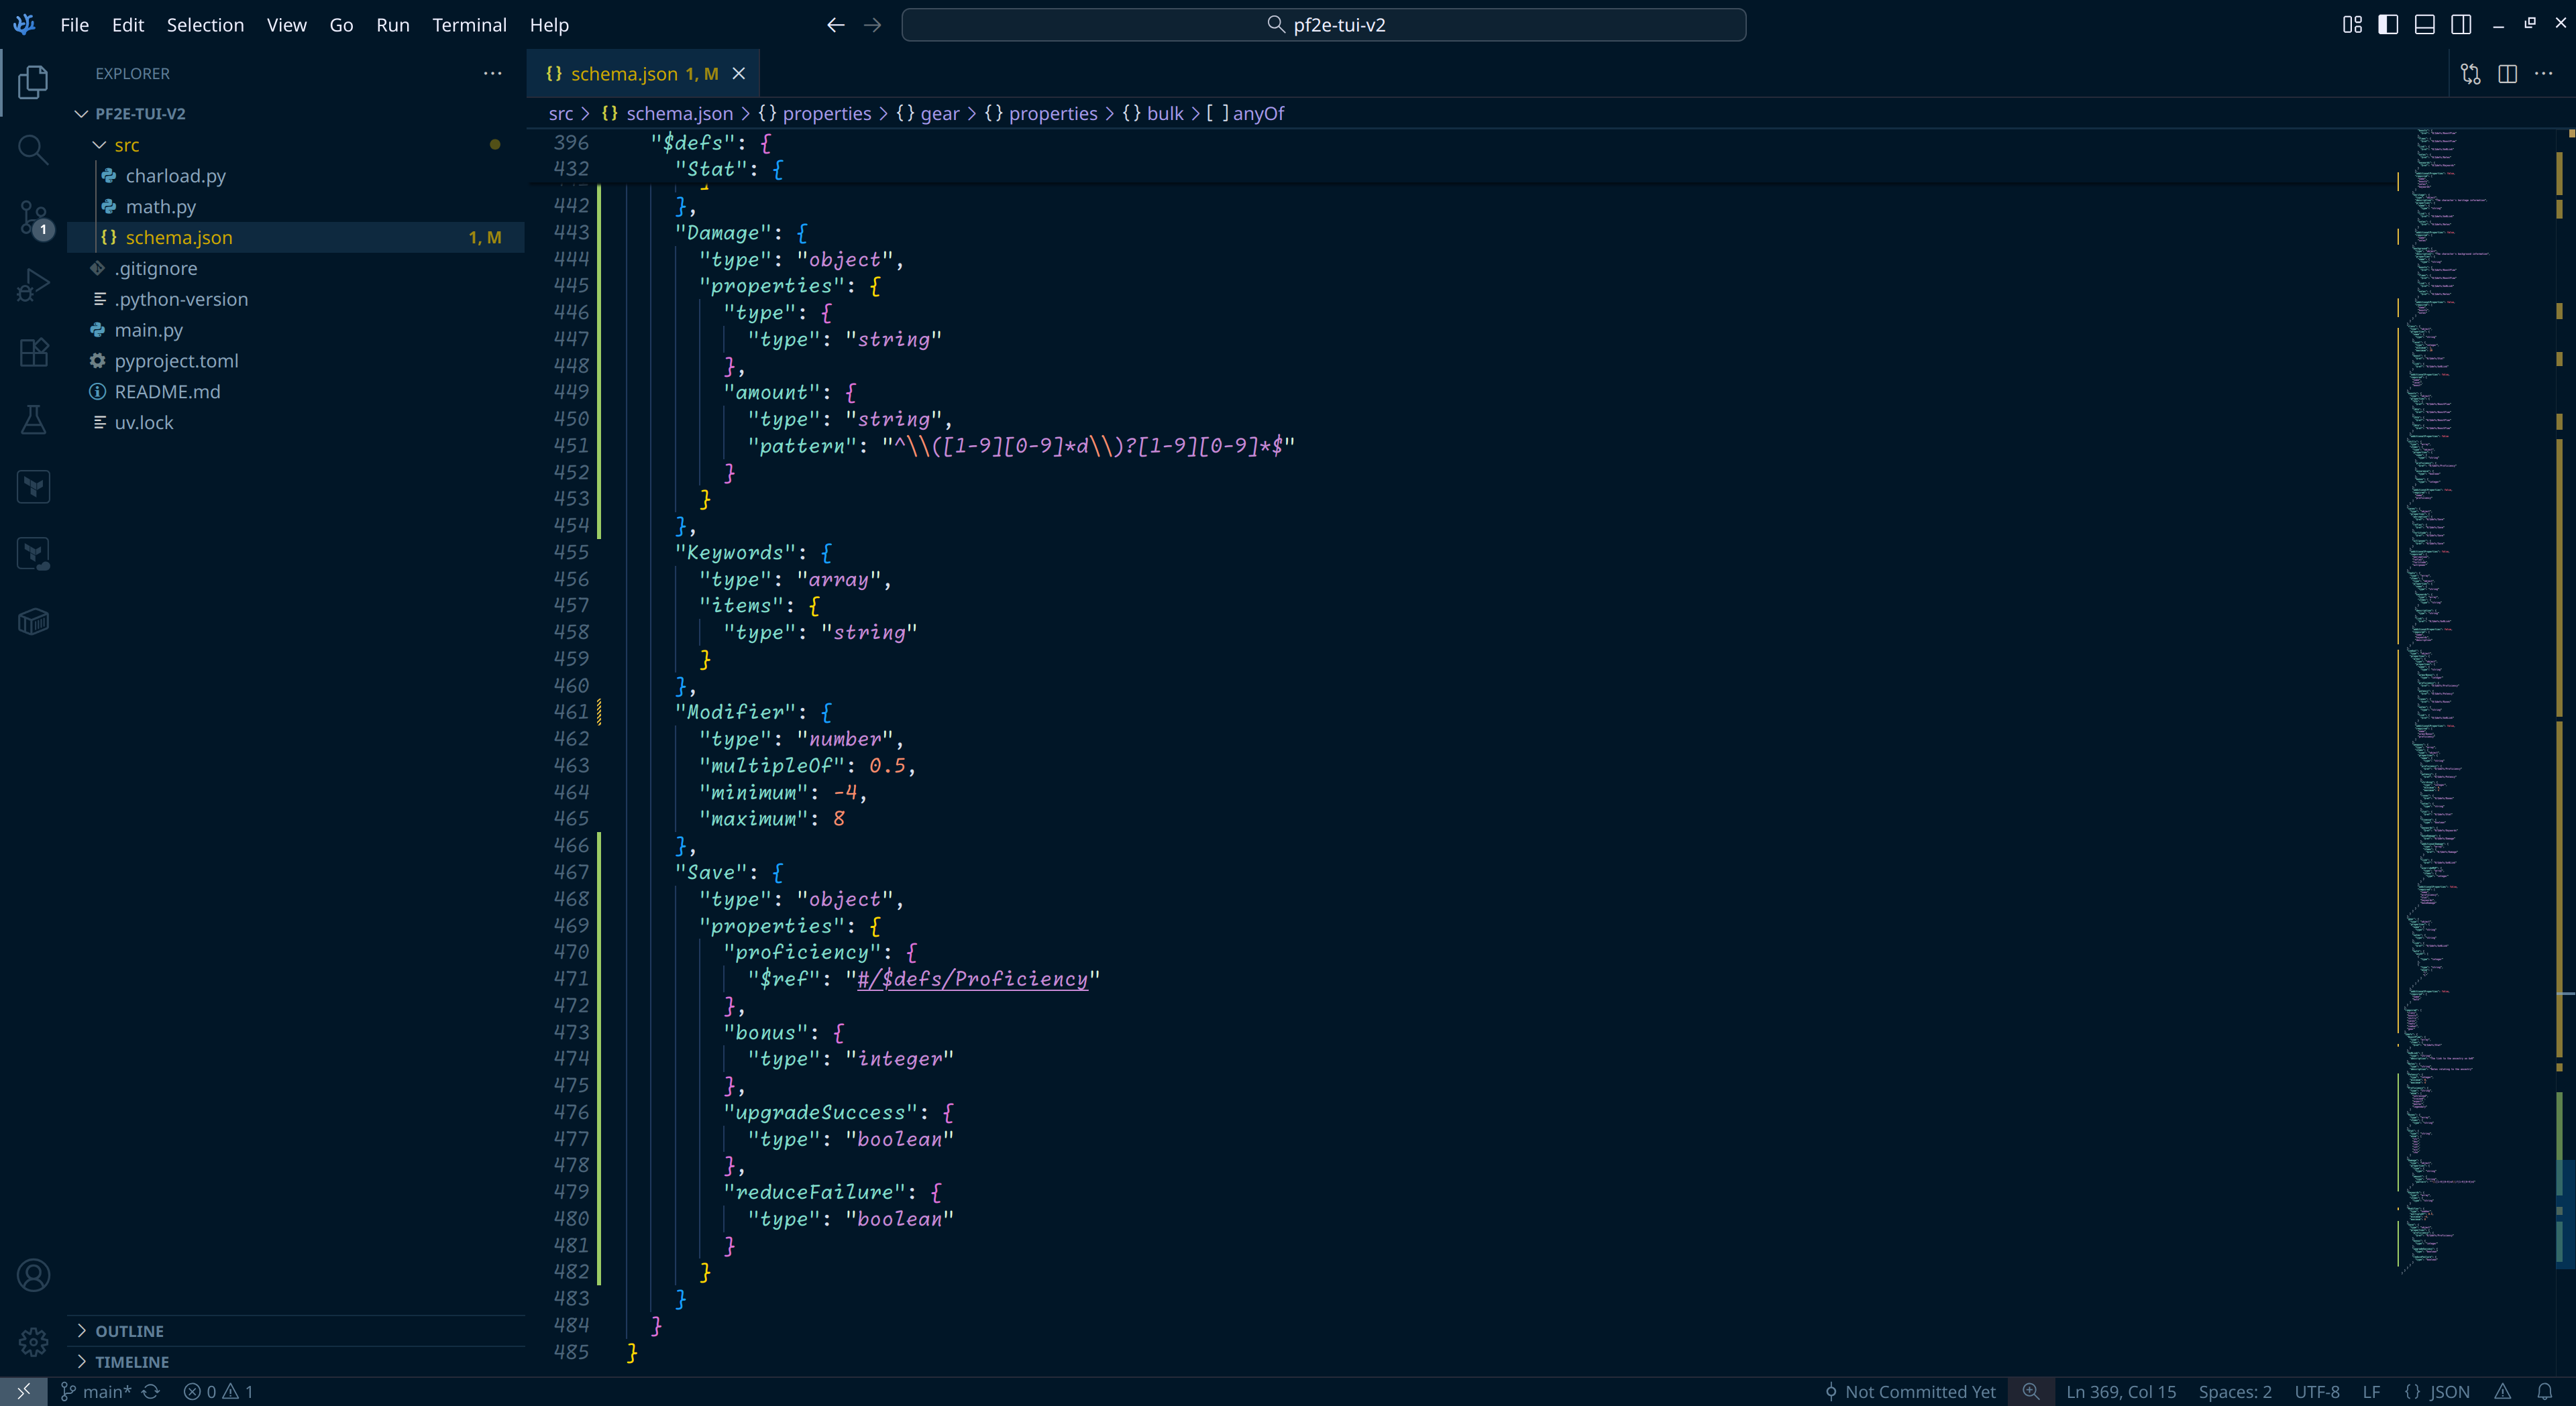The width and height of the screenshot is (2576, 1406).
Task: Open the Selection menu
Action: [205, 25]
